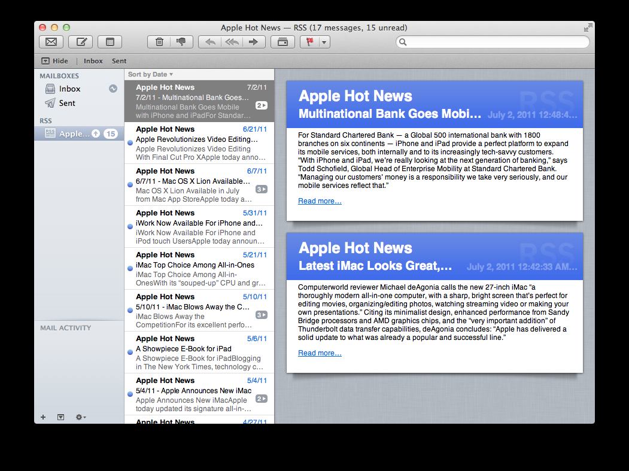Toggle unread dot on 6/21/11 message
The width and height of the screenshot is (629, 471).
pos(130,143)
